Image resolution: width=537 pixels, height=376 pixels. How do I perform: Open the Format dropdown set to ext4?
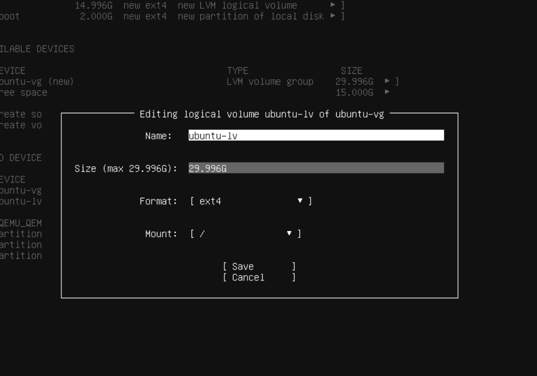(x=250, y=201)
